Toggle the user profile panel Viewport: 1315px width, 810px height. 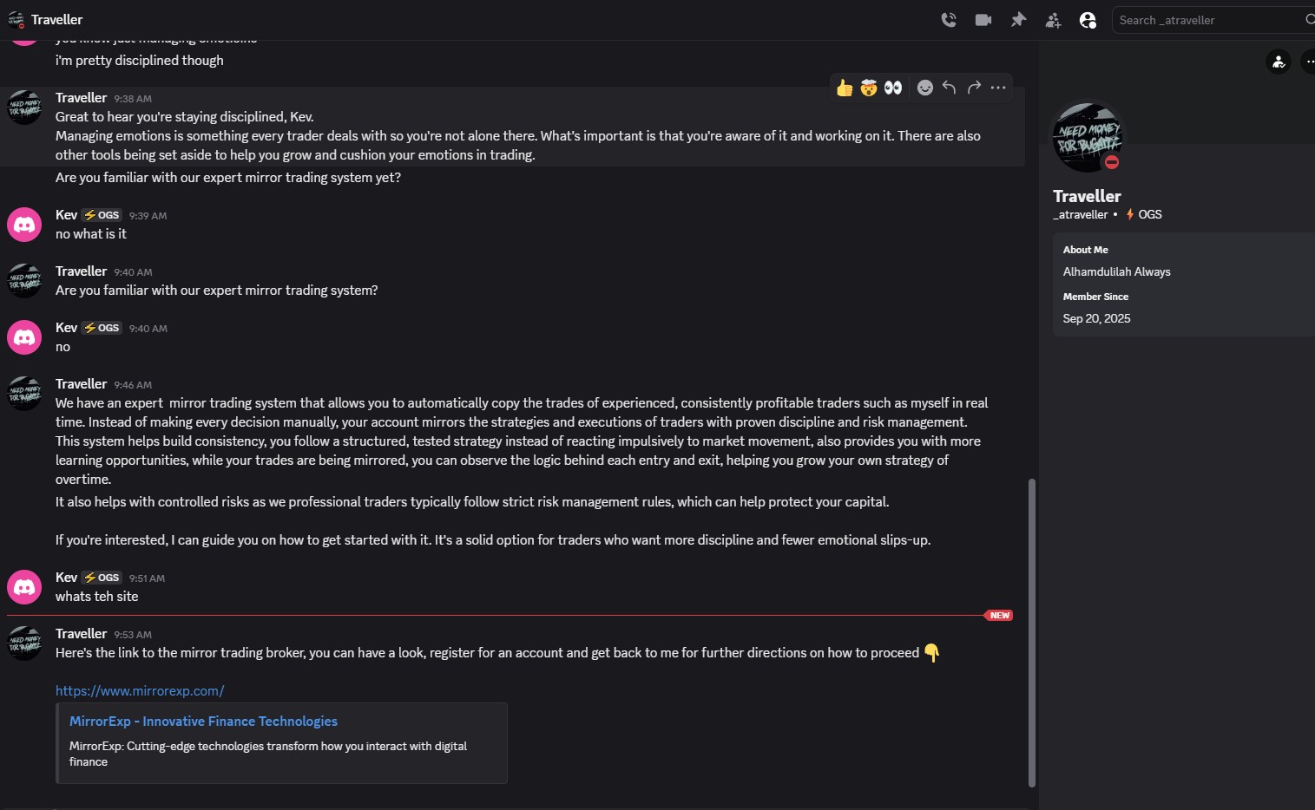pos(1088,20)
